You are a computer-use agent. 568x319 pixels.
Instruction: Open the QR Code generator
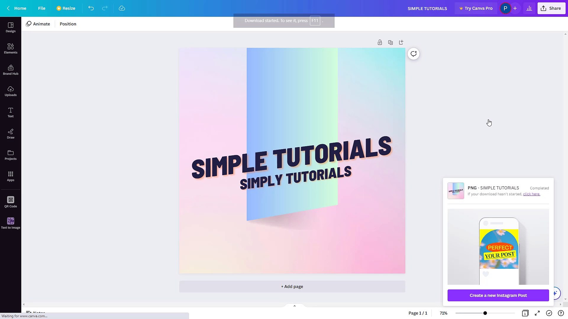tap(10, 202)
